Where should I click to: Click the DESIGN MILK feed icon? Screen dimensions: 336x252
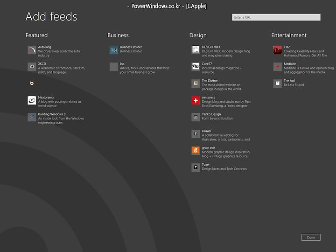pyautogui.click(x=196, y=50)
